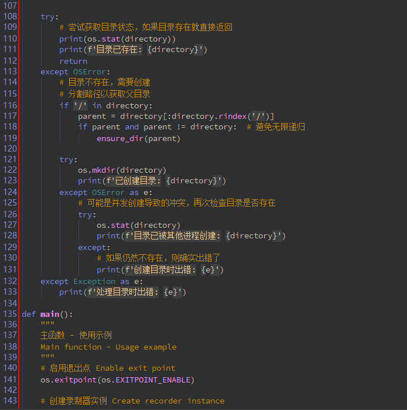Click 'rindex' method on line 117
This screenshot has width=407, height=410.
click(x=232, y=117)
